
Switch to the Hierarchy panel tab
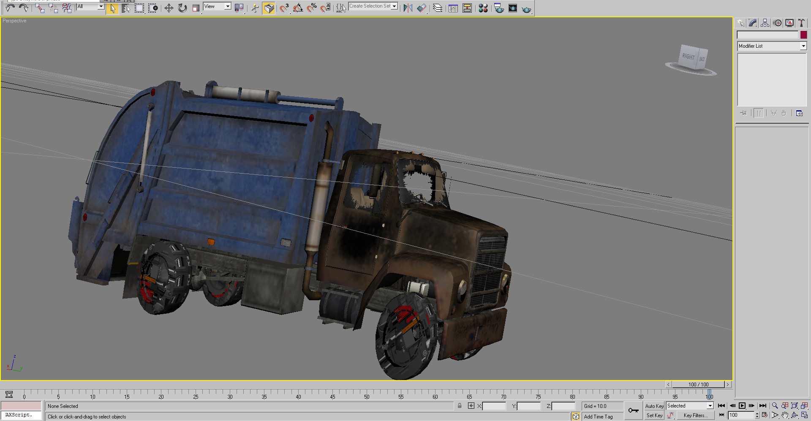765,23
